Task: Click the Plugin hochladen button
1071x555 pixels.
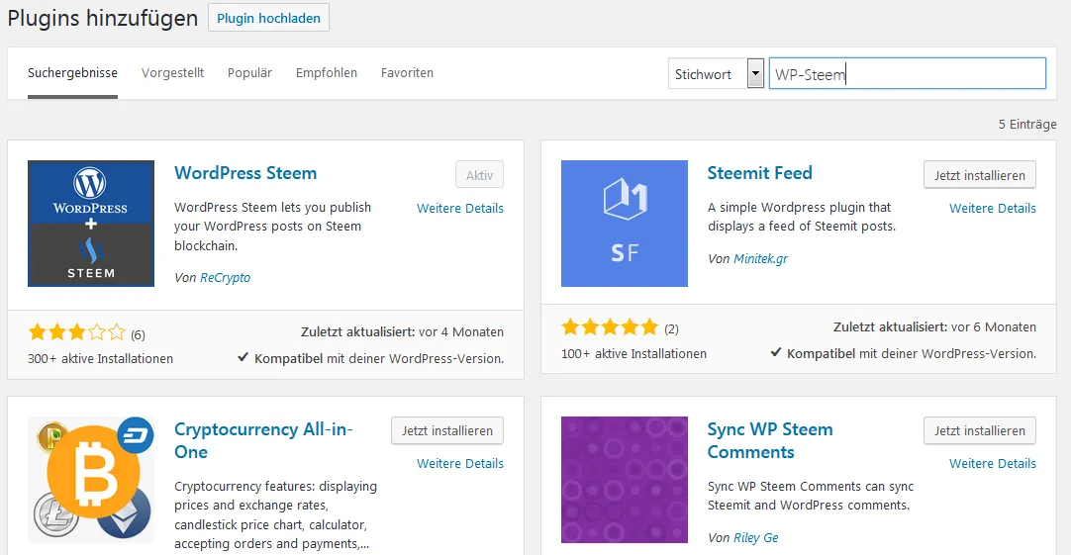Action: pyautogui.click(x=268, y=18)
